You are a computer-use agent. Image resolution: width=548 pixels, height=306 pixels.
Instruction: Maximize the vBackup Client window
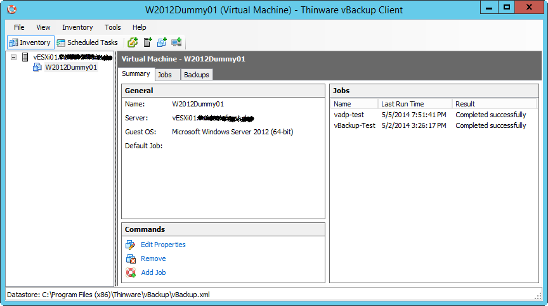506,7
